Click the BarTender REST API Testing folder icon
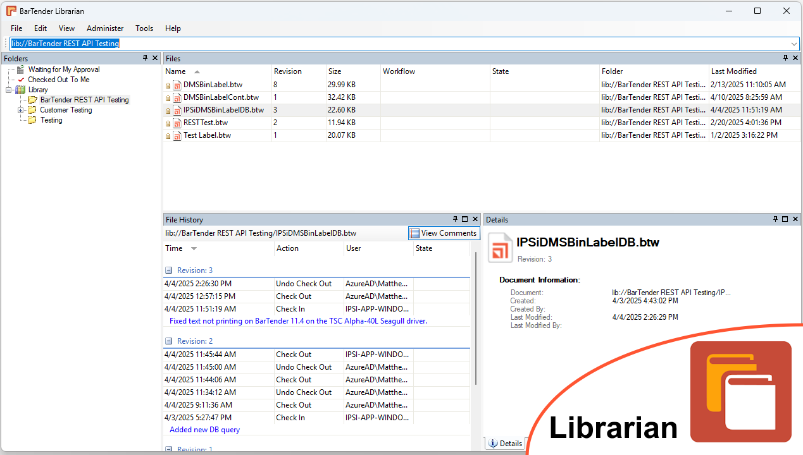803x455 pixels. 32,100
